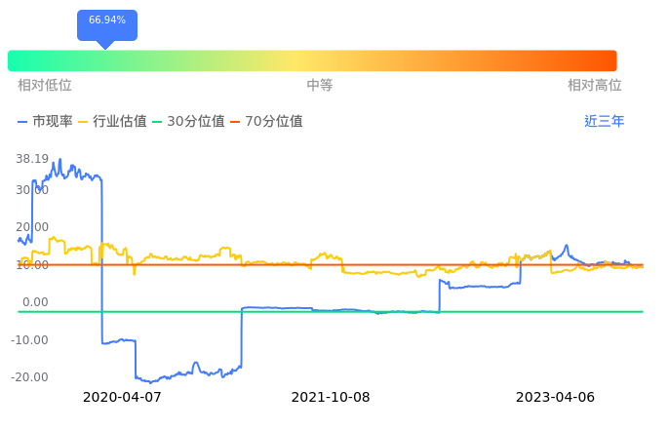
Task: Click the 66.94% percentile tooltip bubble
Action: [x=107, y=20]
